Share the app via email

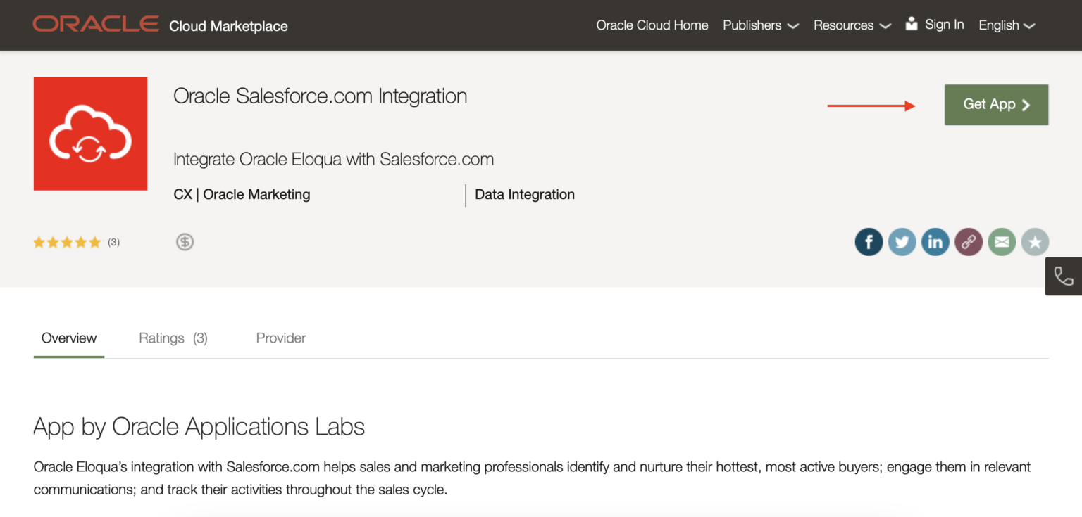(x=1001, y=241)
